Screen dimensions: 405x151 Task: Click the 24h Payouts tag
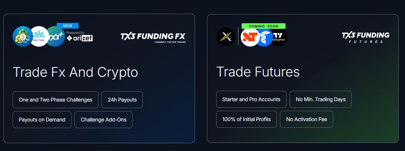[122, 100]
